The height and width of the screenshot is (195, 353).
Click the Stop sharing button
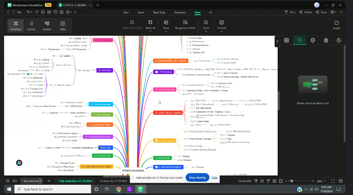pyautogui.click(x=197, y=178)
